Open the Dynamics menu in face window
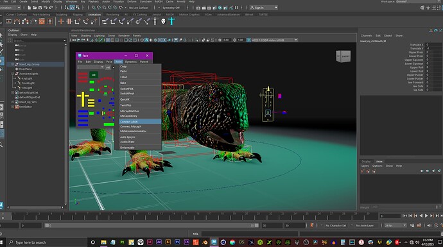443x247 pixels. [x=130, y=62]
